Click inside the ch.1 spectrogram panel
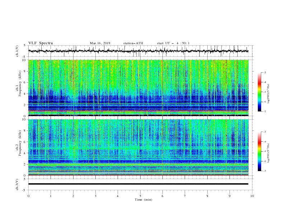Image resolution: width=284 pixels, height=220 pixels. click(138, 88)
